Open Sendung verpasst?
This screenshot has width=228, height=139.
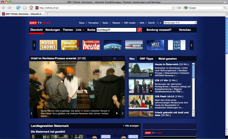pyautogui.click(x=159, y=30)
